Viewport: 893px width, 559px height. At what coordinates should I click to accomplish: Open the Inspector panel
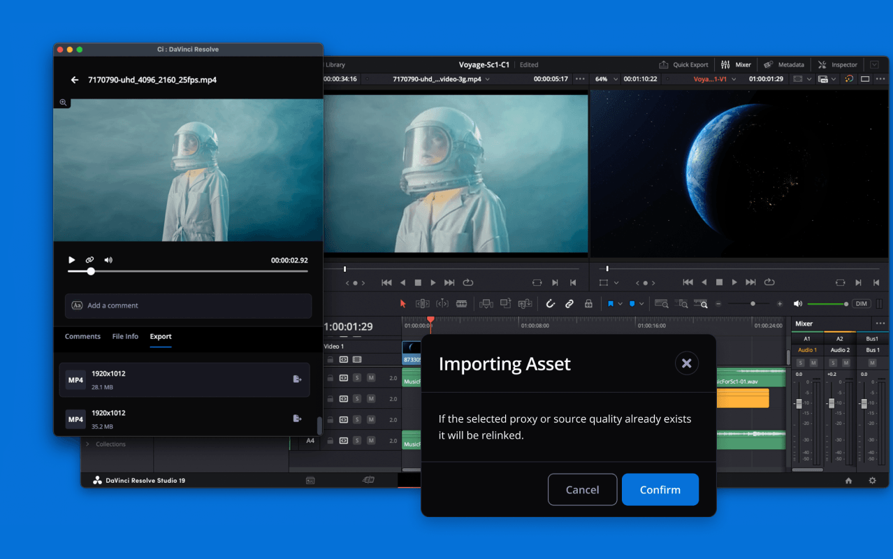(837, 65)
